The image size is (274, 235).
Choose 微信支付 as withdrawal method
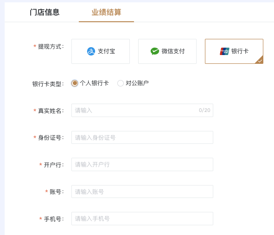coord(167,51)
